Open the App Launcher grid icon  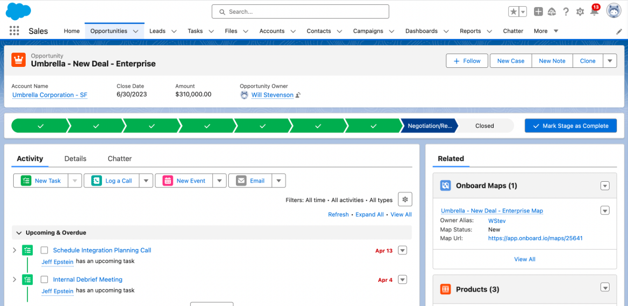point(14,31)
